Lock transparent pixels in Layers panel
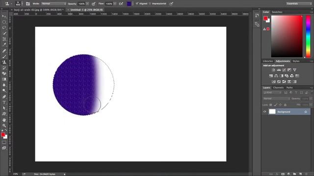Screen dimensions: 314x176 pos(270,105)
